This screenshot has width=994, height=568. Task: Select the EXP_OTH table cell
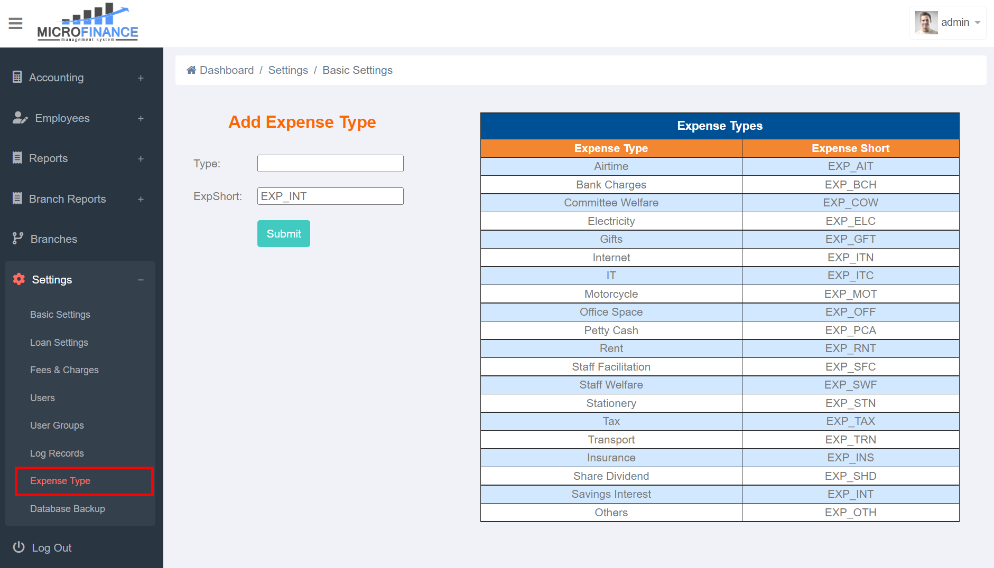point(850,513)
